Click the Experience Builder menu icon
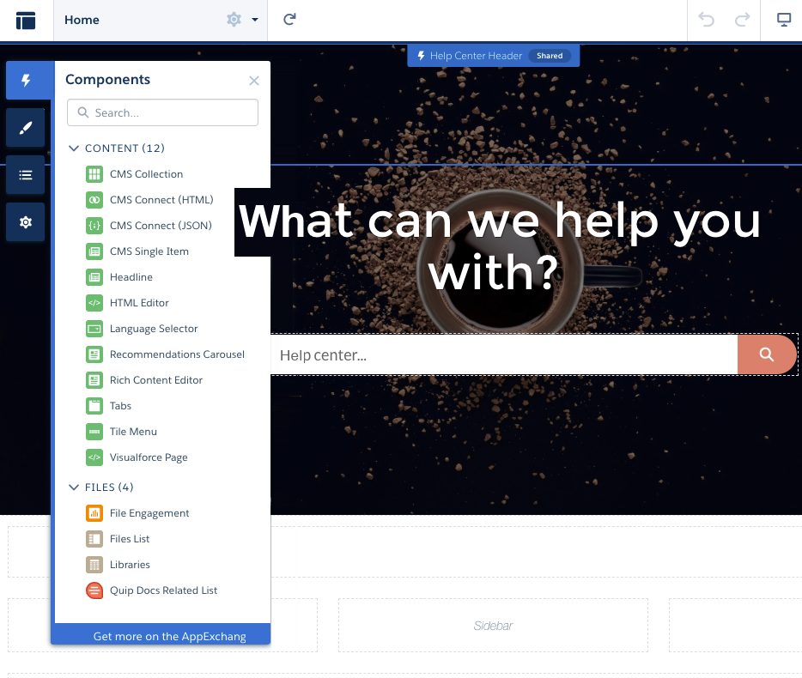 click(x=26, y=21)
